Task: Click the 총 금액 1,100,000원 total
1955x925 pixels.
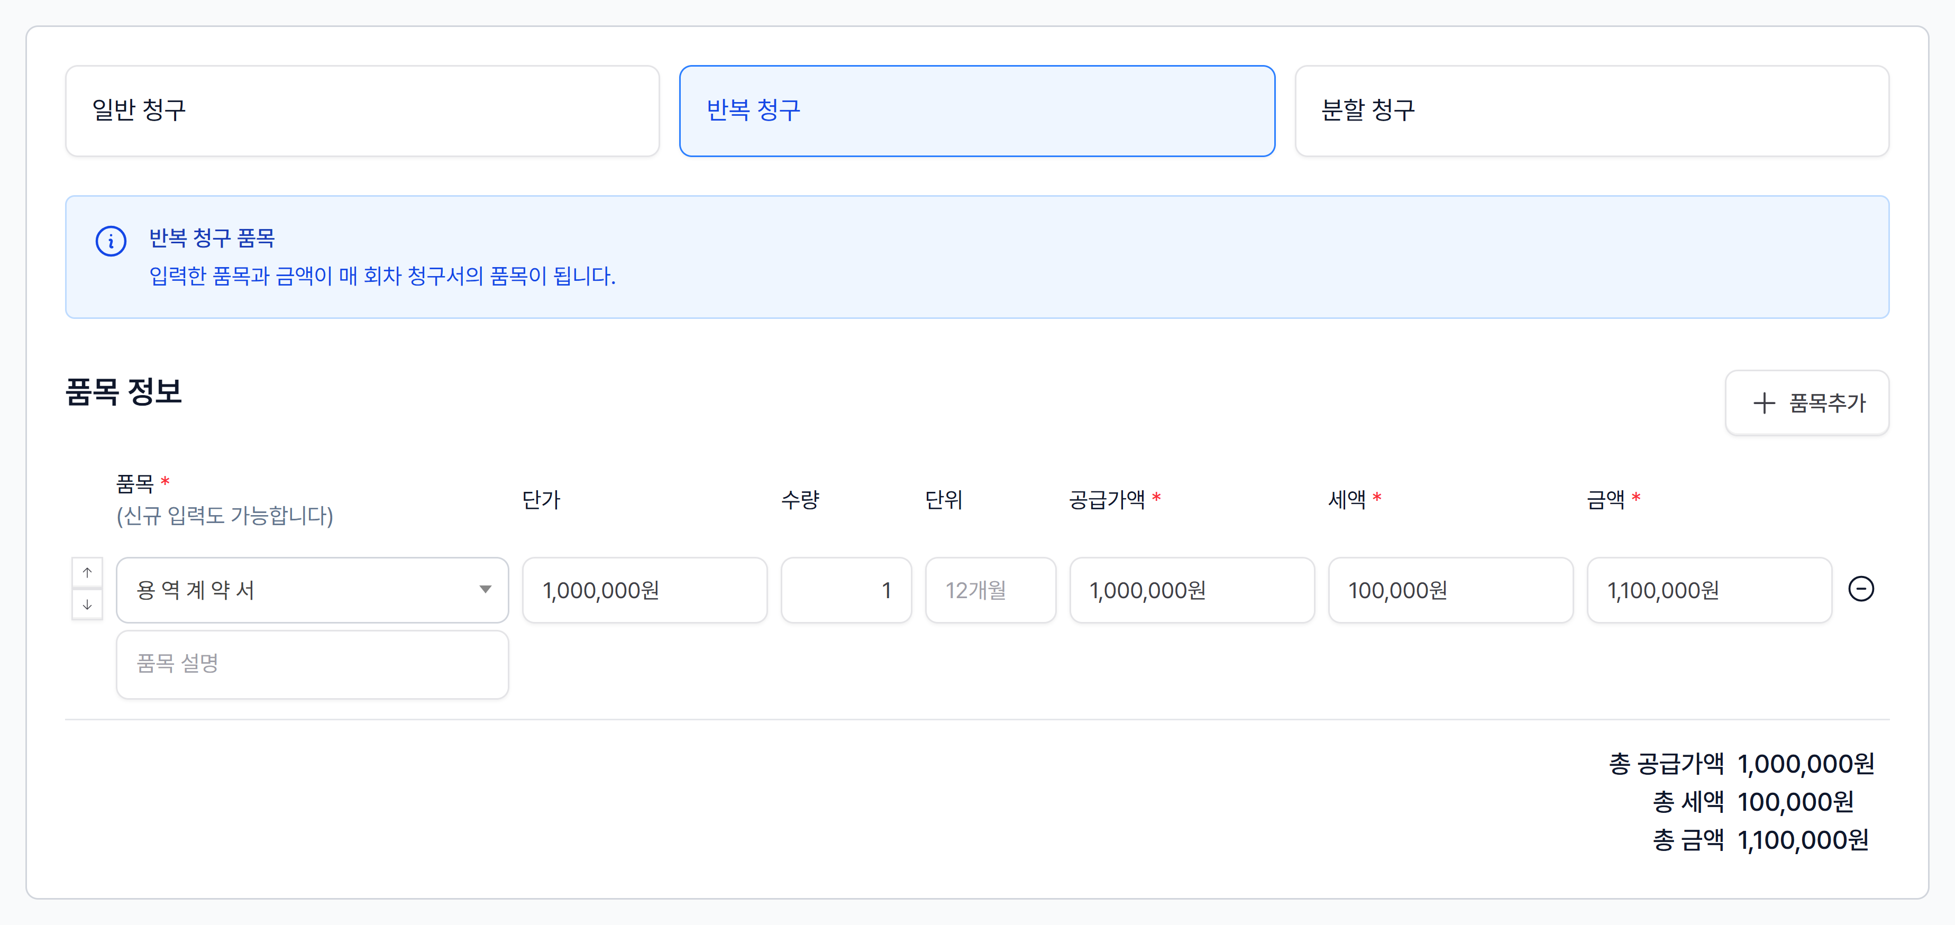Action: tap(1761, 840)
